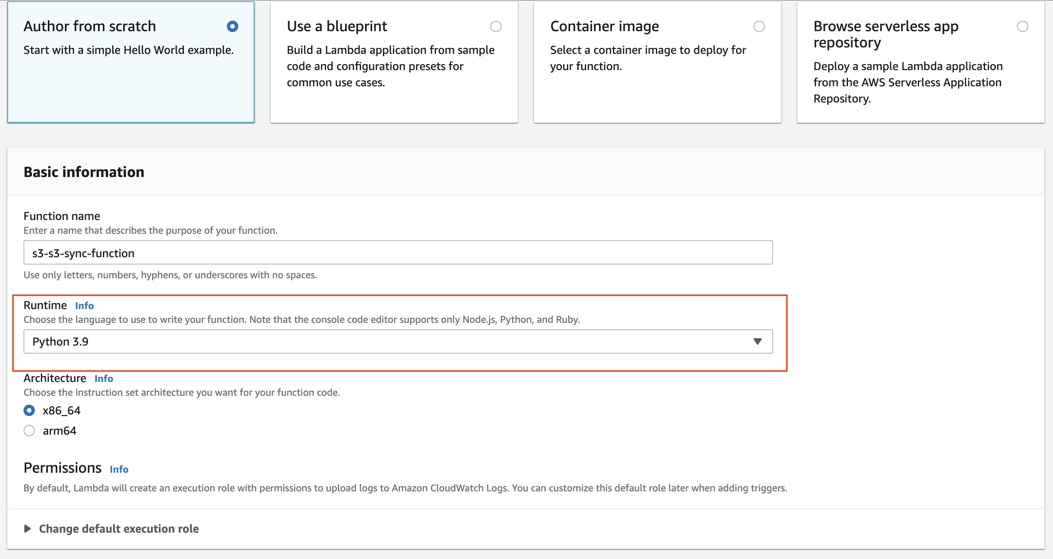
Task: Click the dropdown arrow on the Runtime selector
Action: tap(758, 341)
